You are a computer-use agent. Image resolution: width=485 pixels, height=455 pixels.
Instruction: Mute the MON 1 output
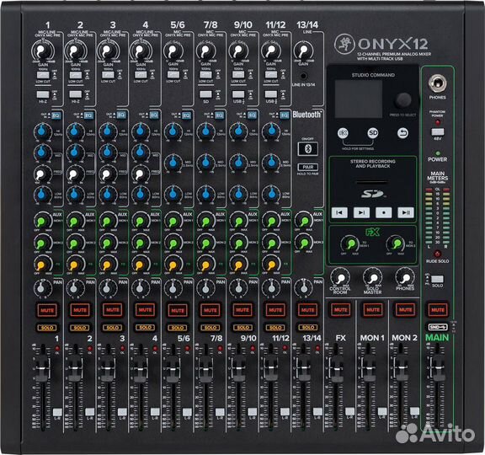coord(373,310)
